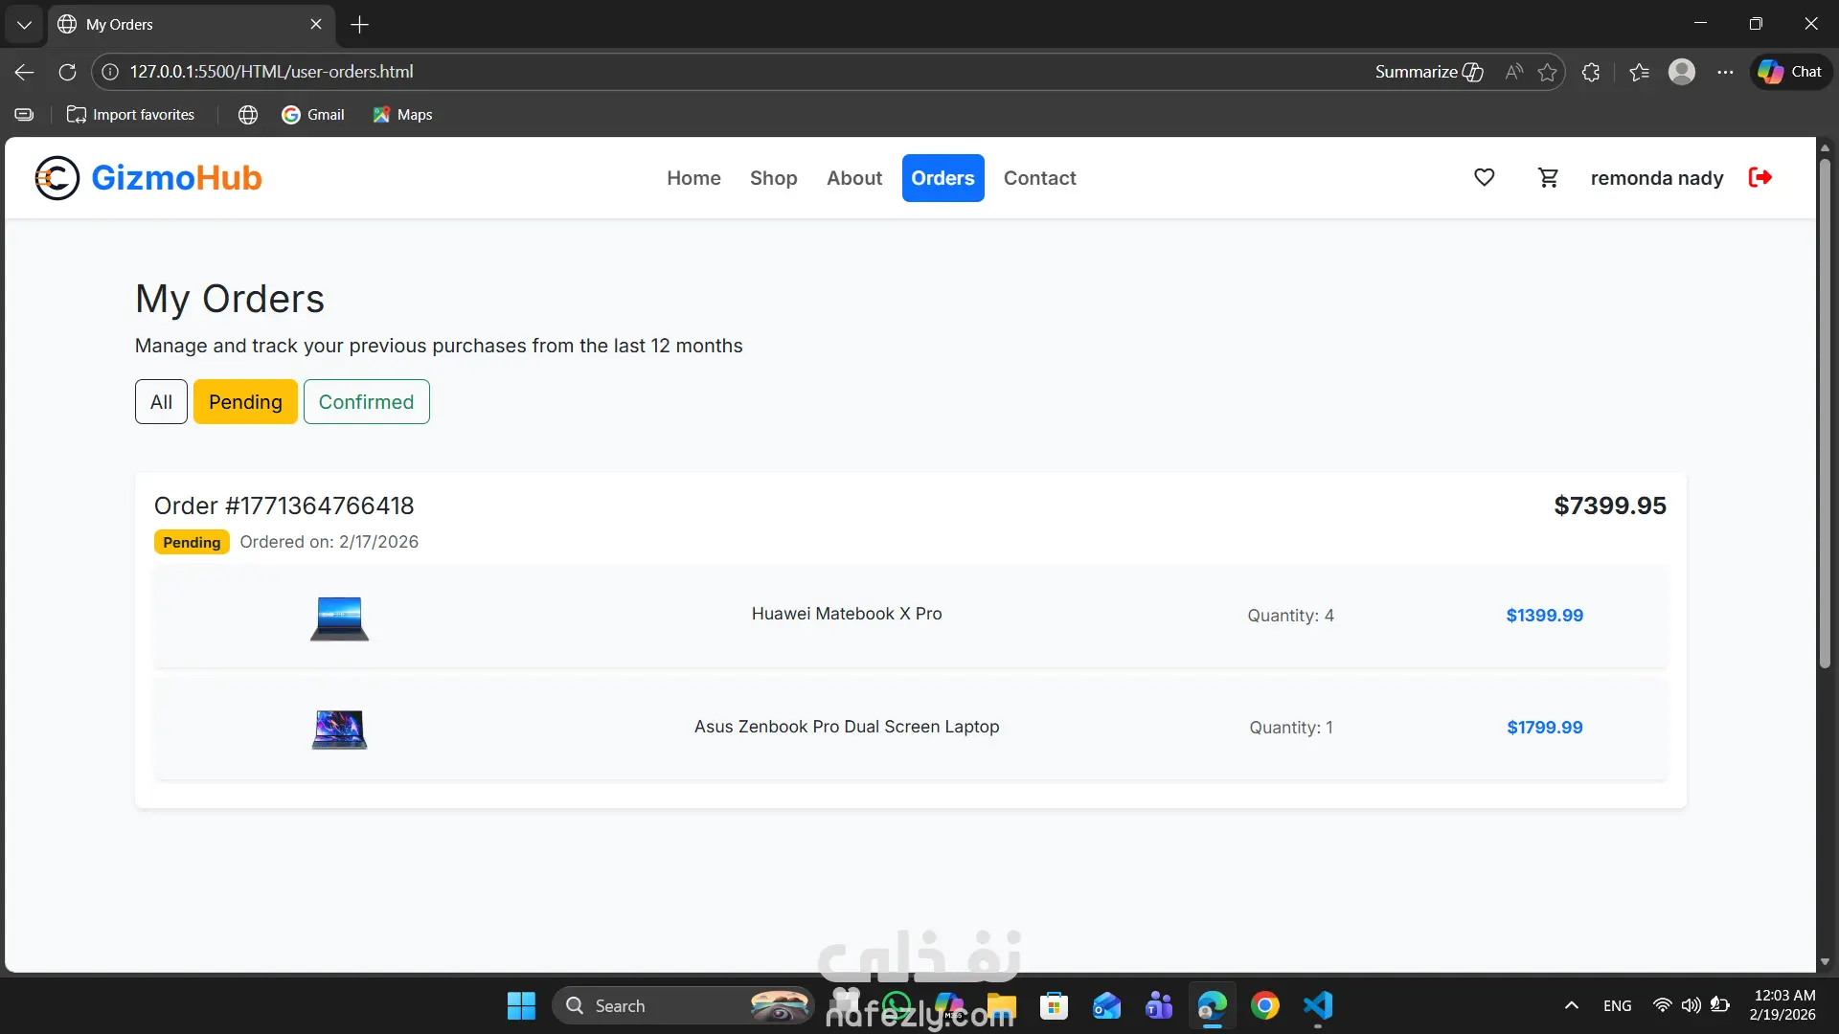This screenshot has width=1839, height=1034.
Task: Click the Summarize button in address bar
Action: 1428,72
